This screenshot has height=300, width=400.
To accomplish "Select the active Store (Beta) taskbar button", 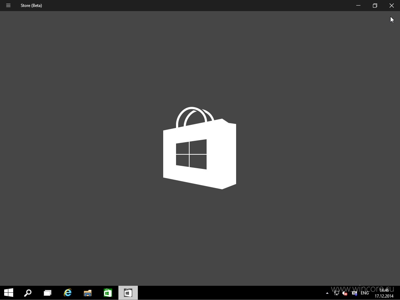I will [x=128, y=293].
